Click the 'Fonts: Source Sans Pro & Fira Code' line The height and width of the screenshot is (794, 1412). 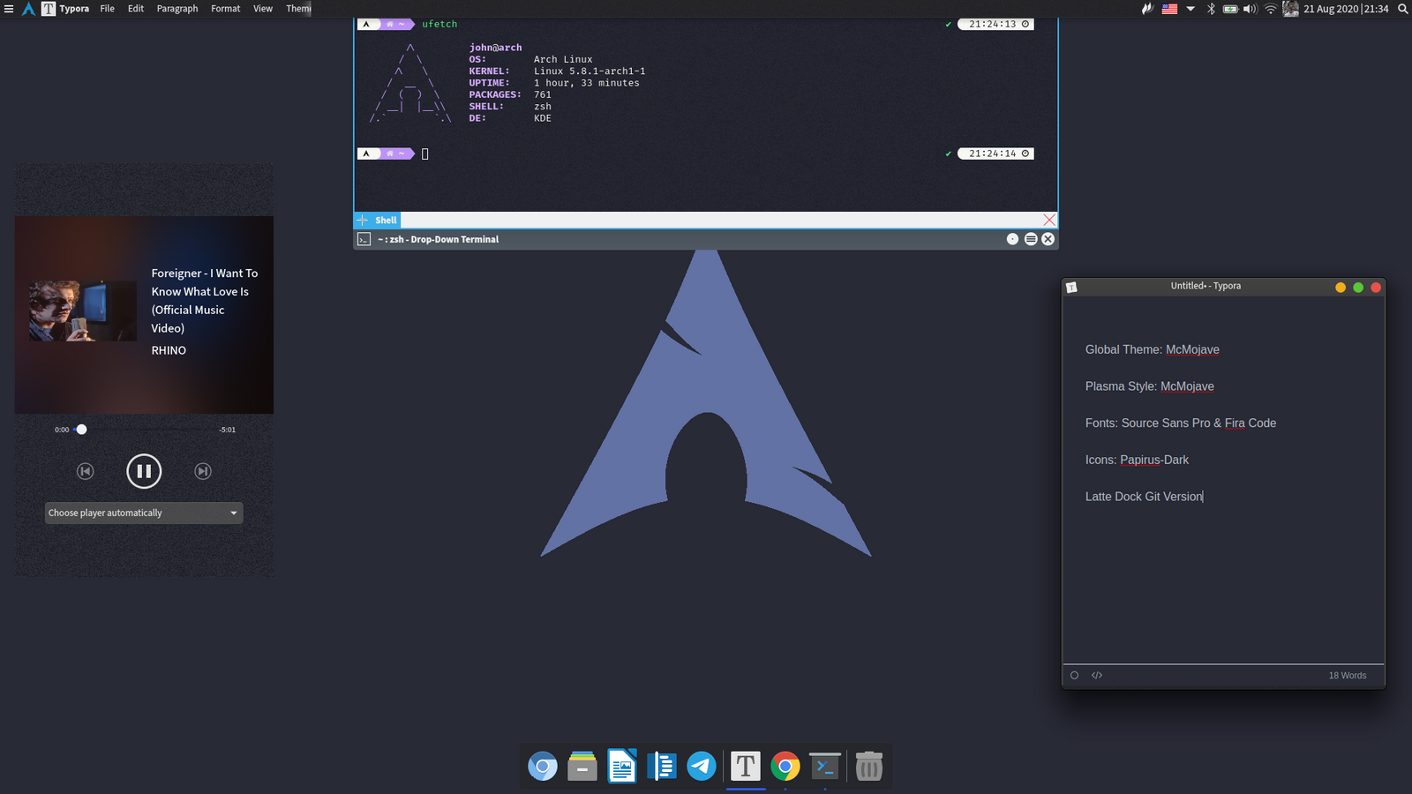[1180, 423]
